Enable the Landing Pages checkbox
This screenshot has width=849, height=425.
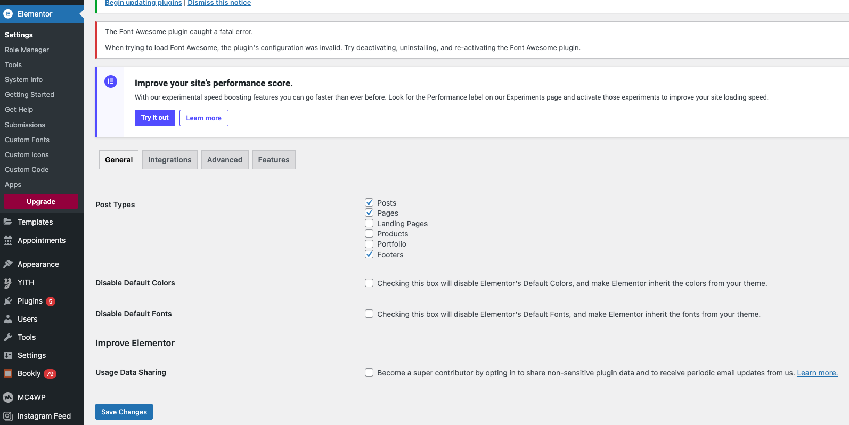[369, 223]
